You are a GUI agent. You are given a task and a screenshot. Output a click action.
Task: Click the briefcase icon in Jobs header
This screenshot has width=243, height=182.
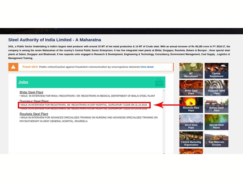(x=159, y=83)
